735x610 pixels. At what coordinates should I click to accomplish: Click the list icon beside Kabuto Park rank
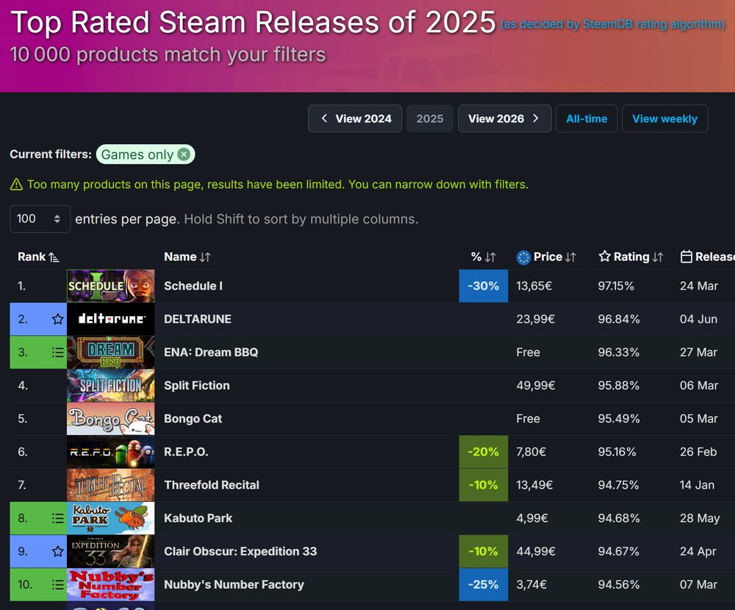point(57,518)
